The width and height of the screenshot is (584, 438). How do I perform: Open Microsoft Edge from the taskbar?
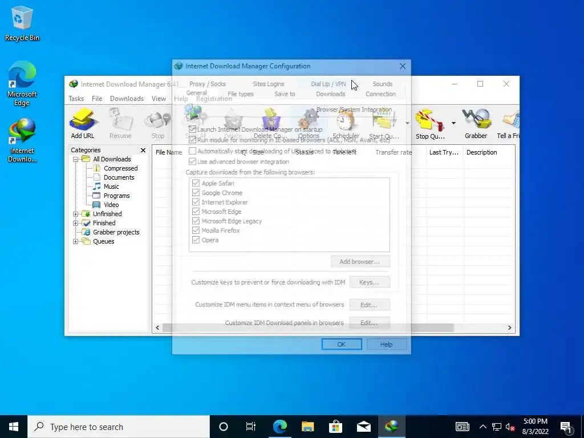tap(279, 427)
